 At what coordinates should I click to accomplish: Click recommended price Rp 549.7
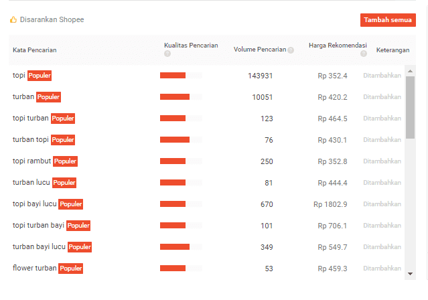pyautogui.click(x=332, y=247)
